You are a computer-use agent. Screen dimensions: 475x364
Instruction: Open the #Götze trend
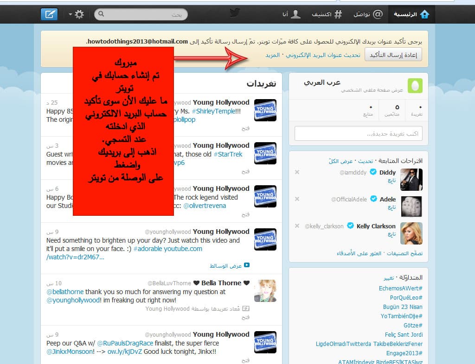(x=413, y=326)
